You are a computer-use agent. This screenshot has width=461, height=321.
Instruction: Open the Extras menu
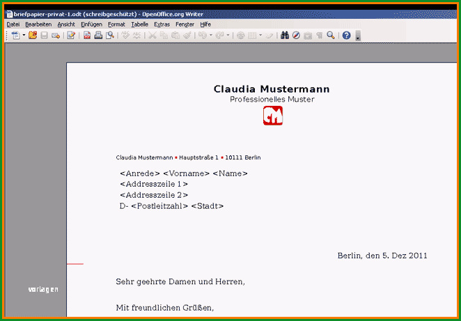[x=162, y=24]
